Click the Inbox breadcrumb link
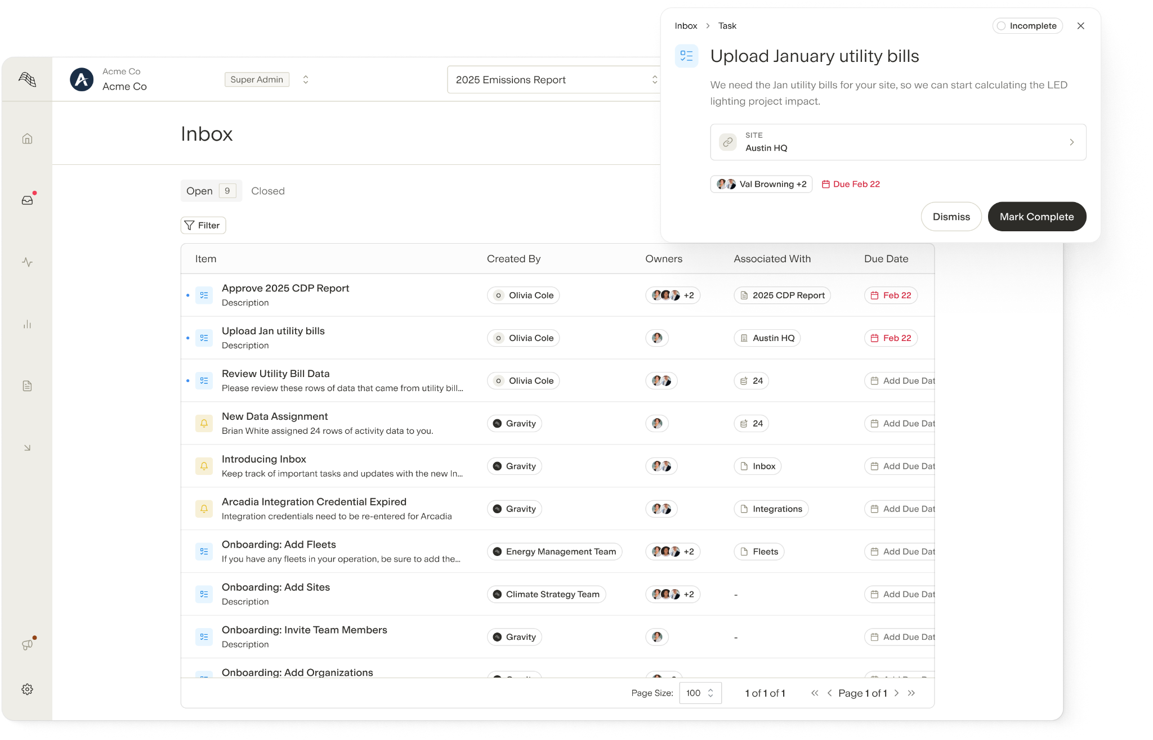Image resolution: width=1153 pixels, height=740 pixels. pyautogui.click(x=686, y=26)
